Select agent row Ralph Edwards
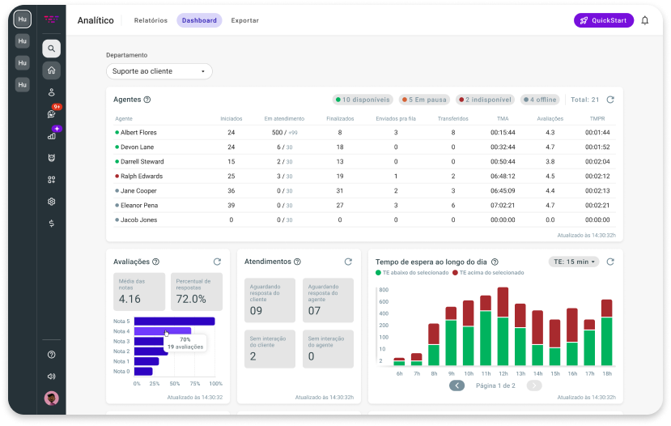 (364, 176)
